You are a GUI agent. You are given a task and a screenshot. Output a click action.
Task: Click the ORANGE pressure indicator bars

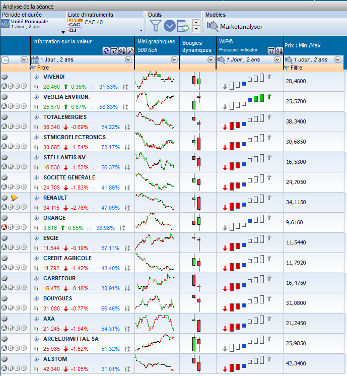[247, 222]
